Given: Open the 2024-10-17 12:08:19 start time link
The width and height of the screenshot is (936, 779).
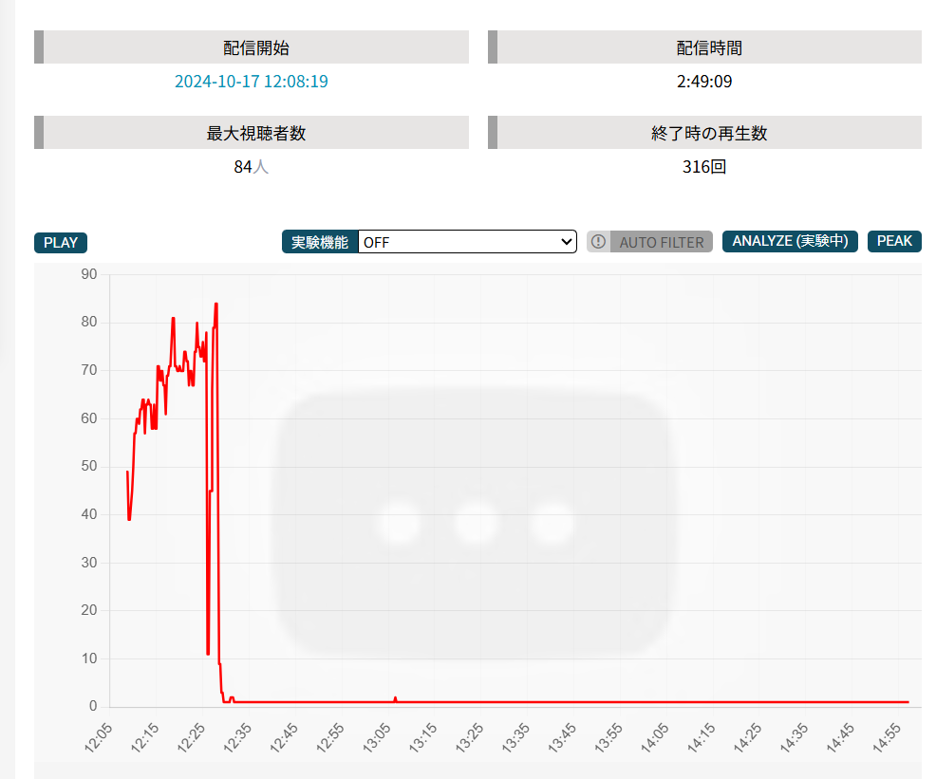Looking at the screenshot, I should [x=252, y=81].
